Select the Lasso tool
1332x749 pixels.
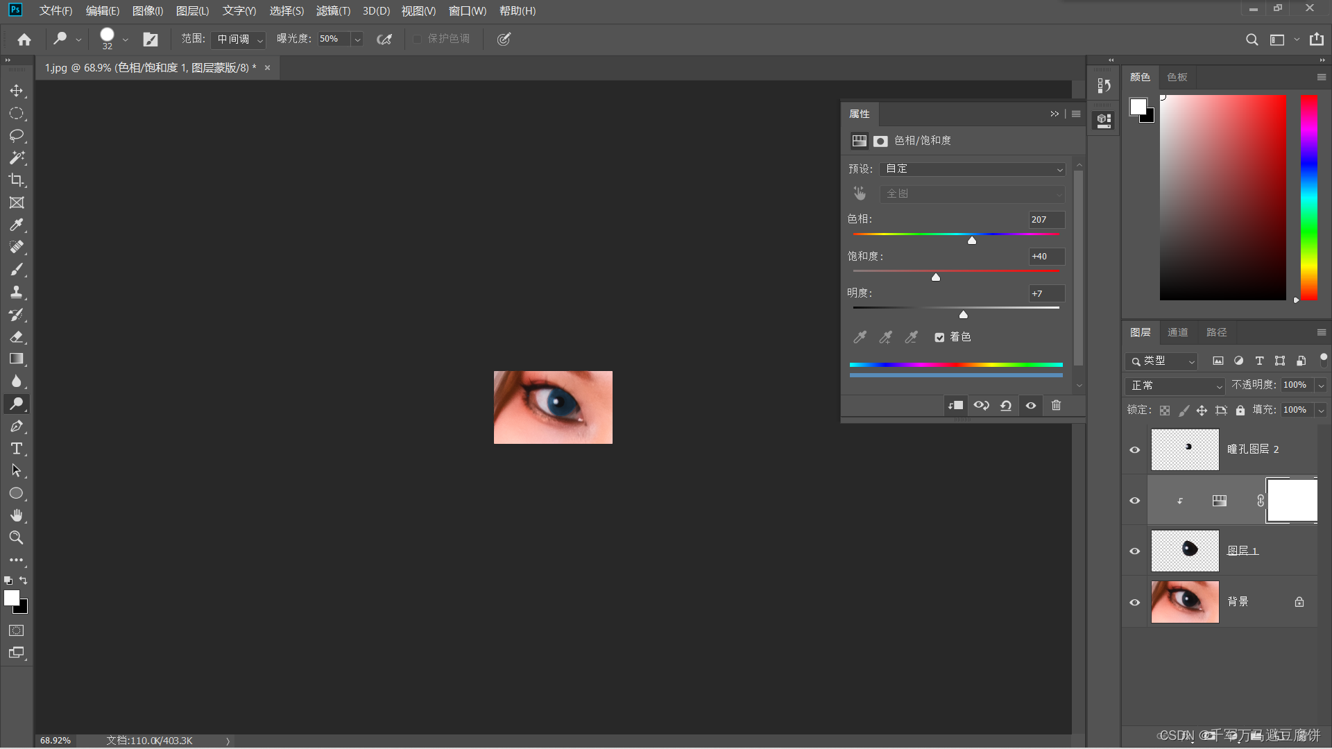(x=16, y=135)
